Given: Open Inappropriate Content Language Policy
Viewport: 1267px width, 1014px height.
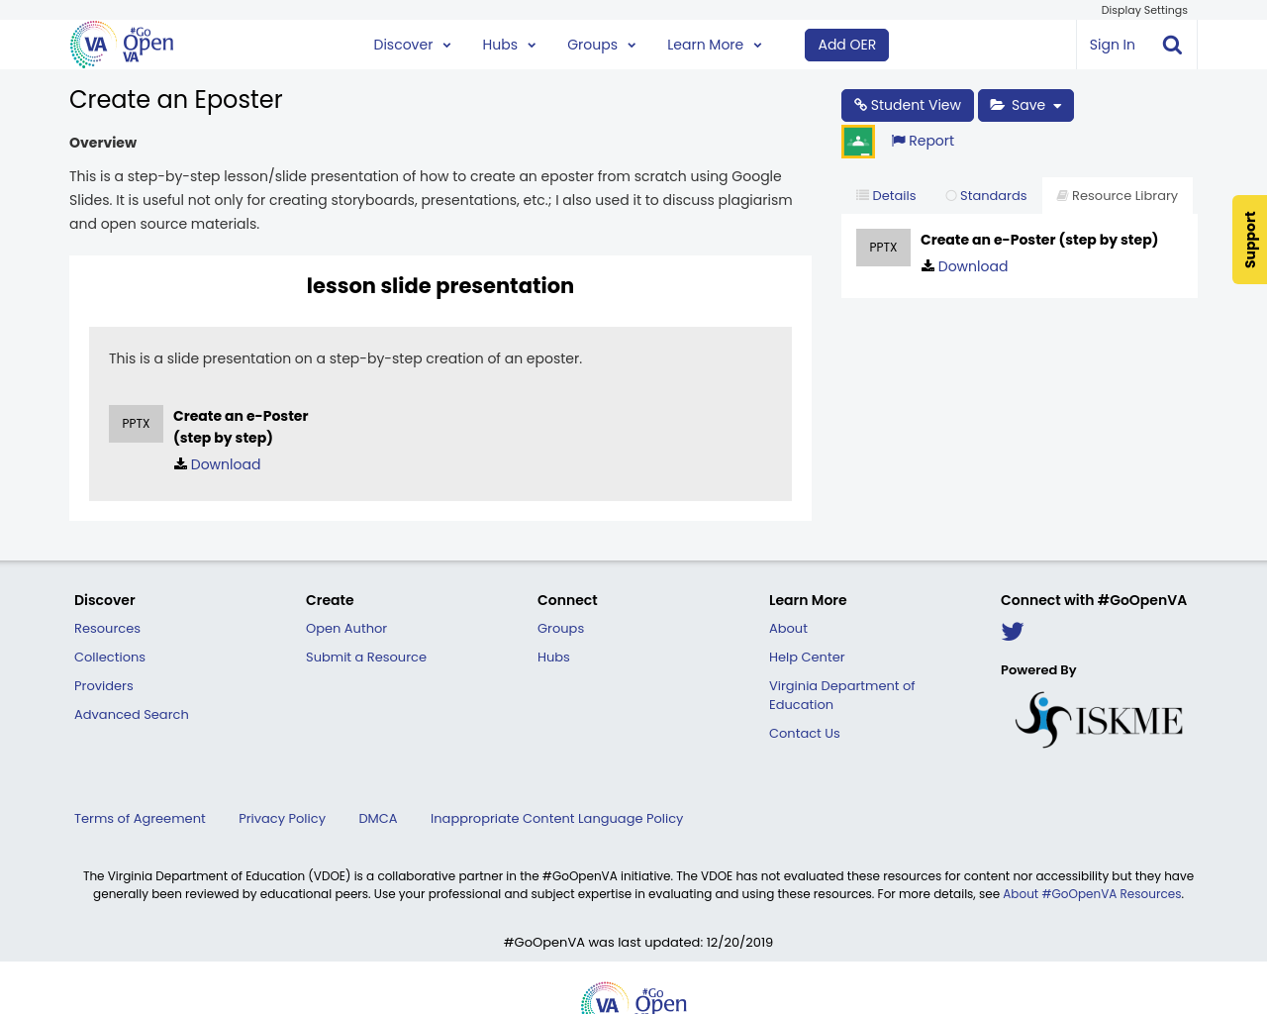Looking at the screenshot, I should point(556,819).
